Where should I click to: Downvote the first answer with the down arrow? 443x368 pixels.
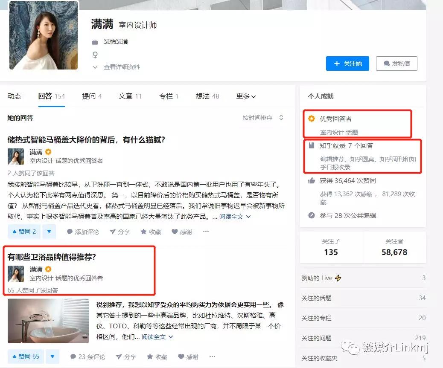[x=49, y=232]
